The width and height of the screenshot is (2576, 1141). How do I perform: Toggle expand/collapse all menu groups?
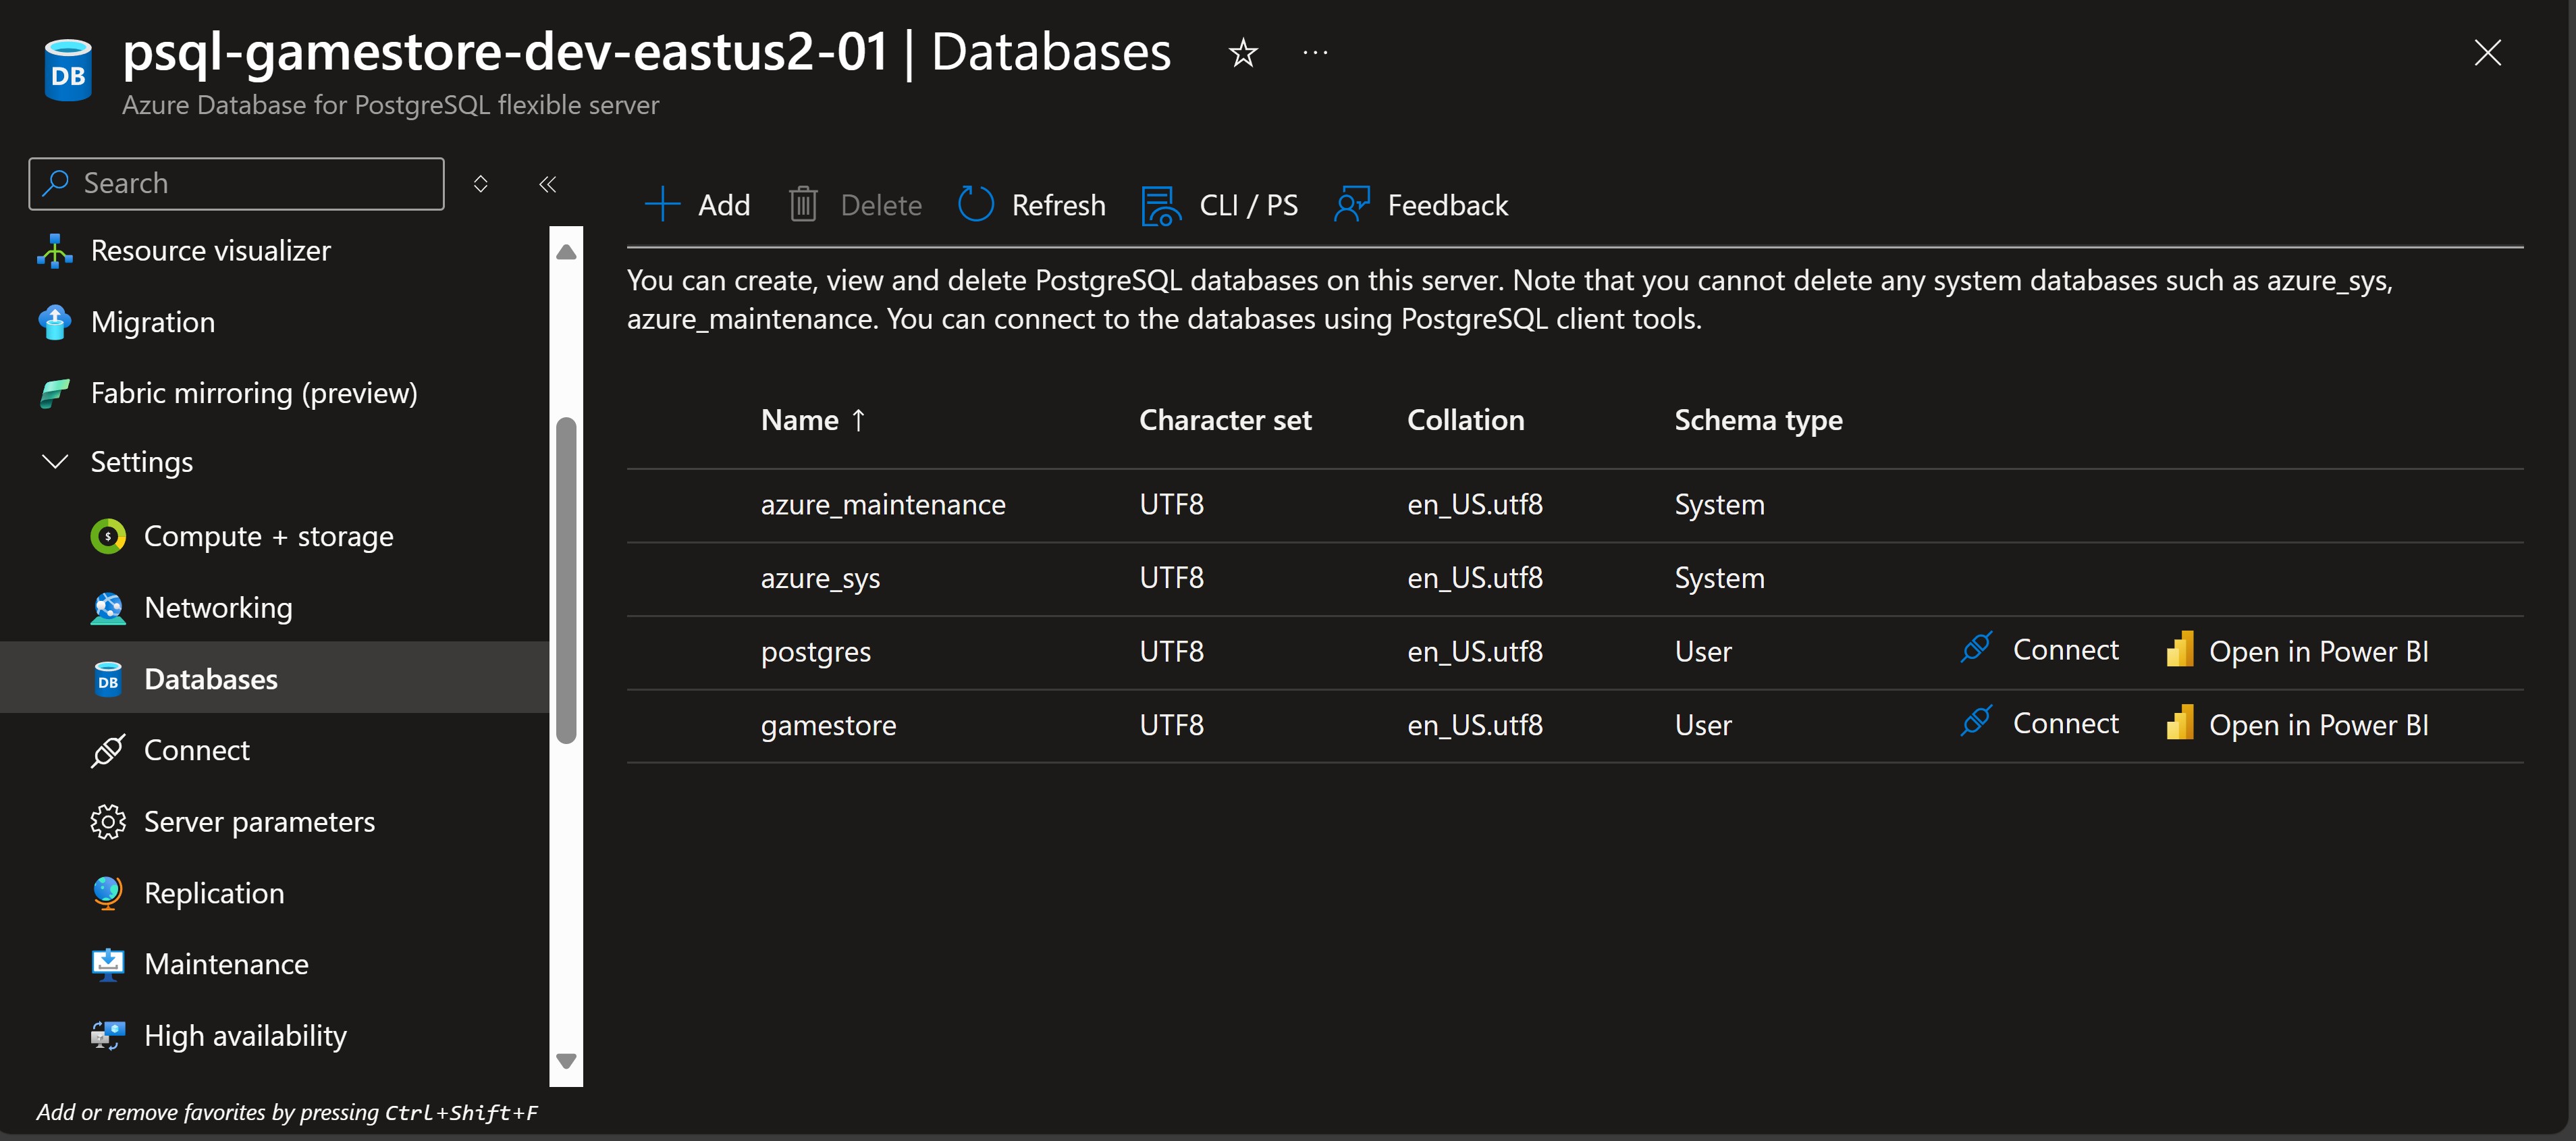481,184
